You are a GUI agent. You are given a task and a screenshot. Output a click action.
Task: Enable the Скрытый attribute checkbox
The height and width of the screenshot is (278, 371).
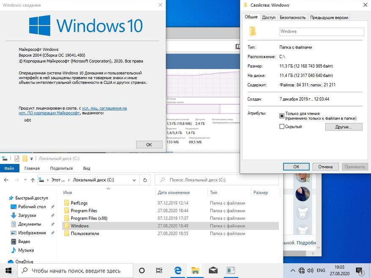[282, 127]
